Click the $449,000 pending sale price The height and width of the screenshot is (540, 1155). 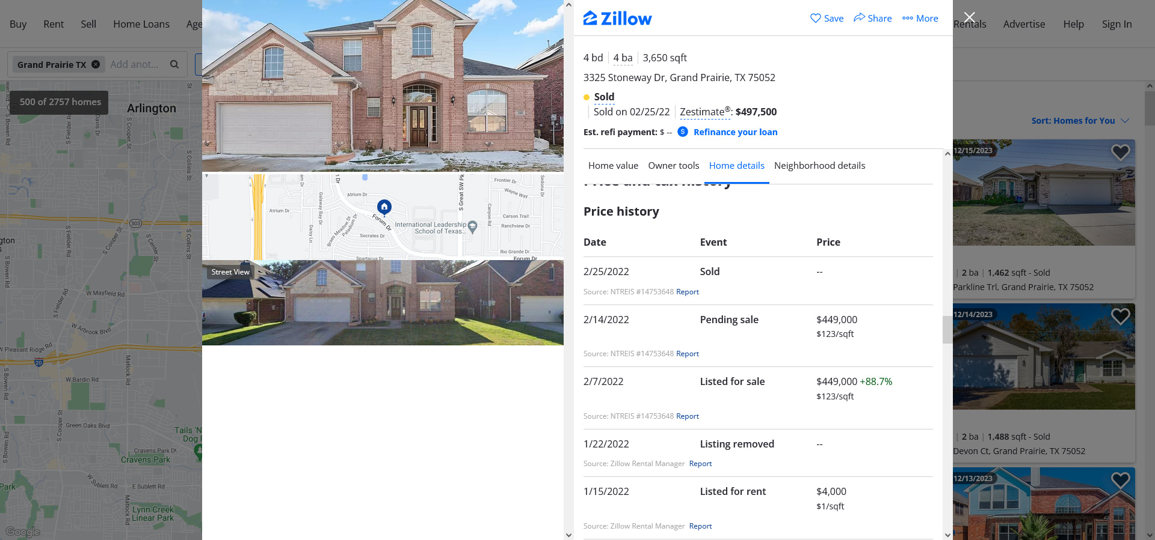(x=837, y=320)
